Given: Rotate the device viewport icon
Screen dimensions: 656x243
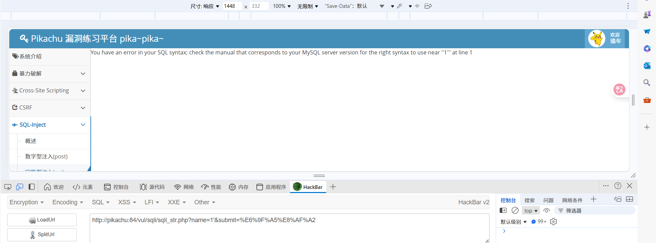Looking at the screenshot, I should pyautogui.click(x=428, y=6).
